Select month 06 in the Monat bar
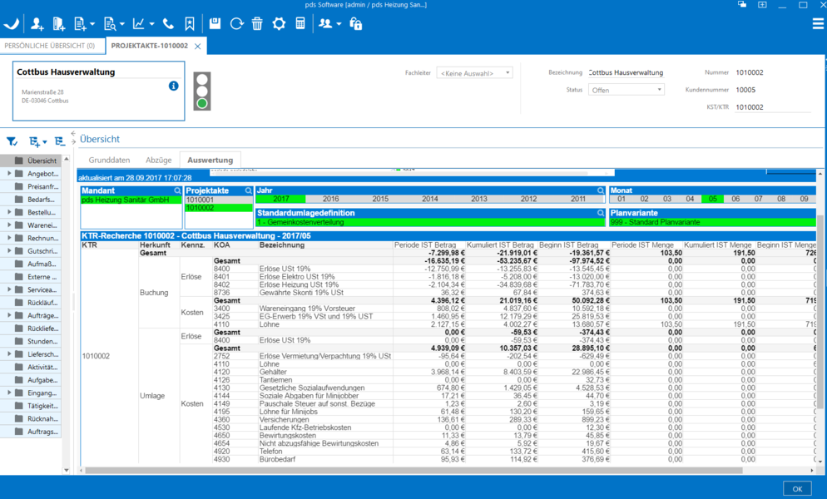The height and width of the screenshot is (499, 827). tap(735, 199)
